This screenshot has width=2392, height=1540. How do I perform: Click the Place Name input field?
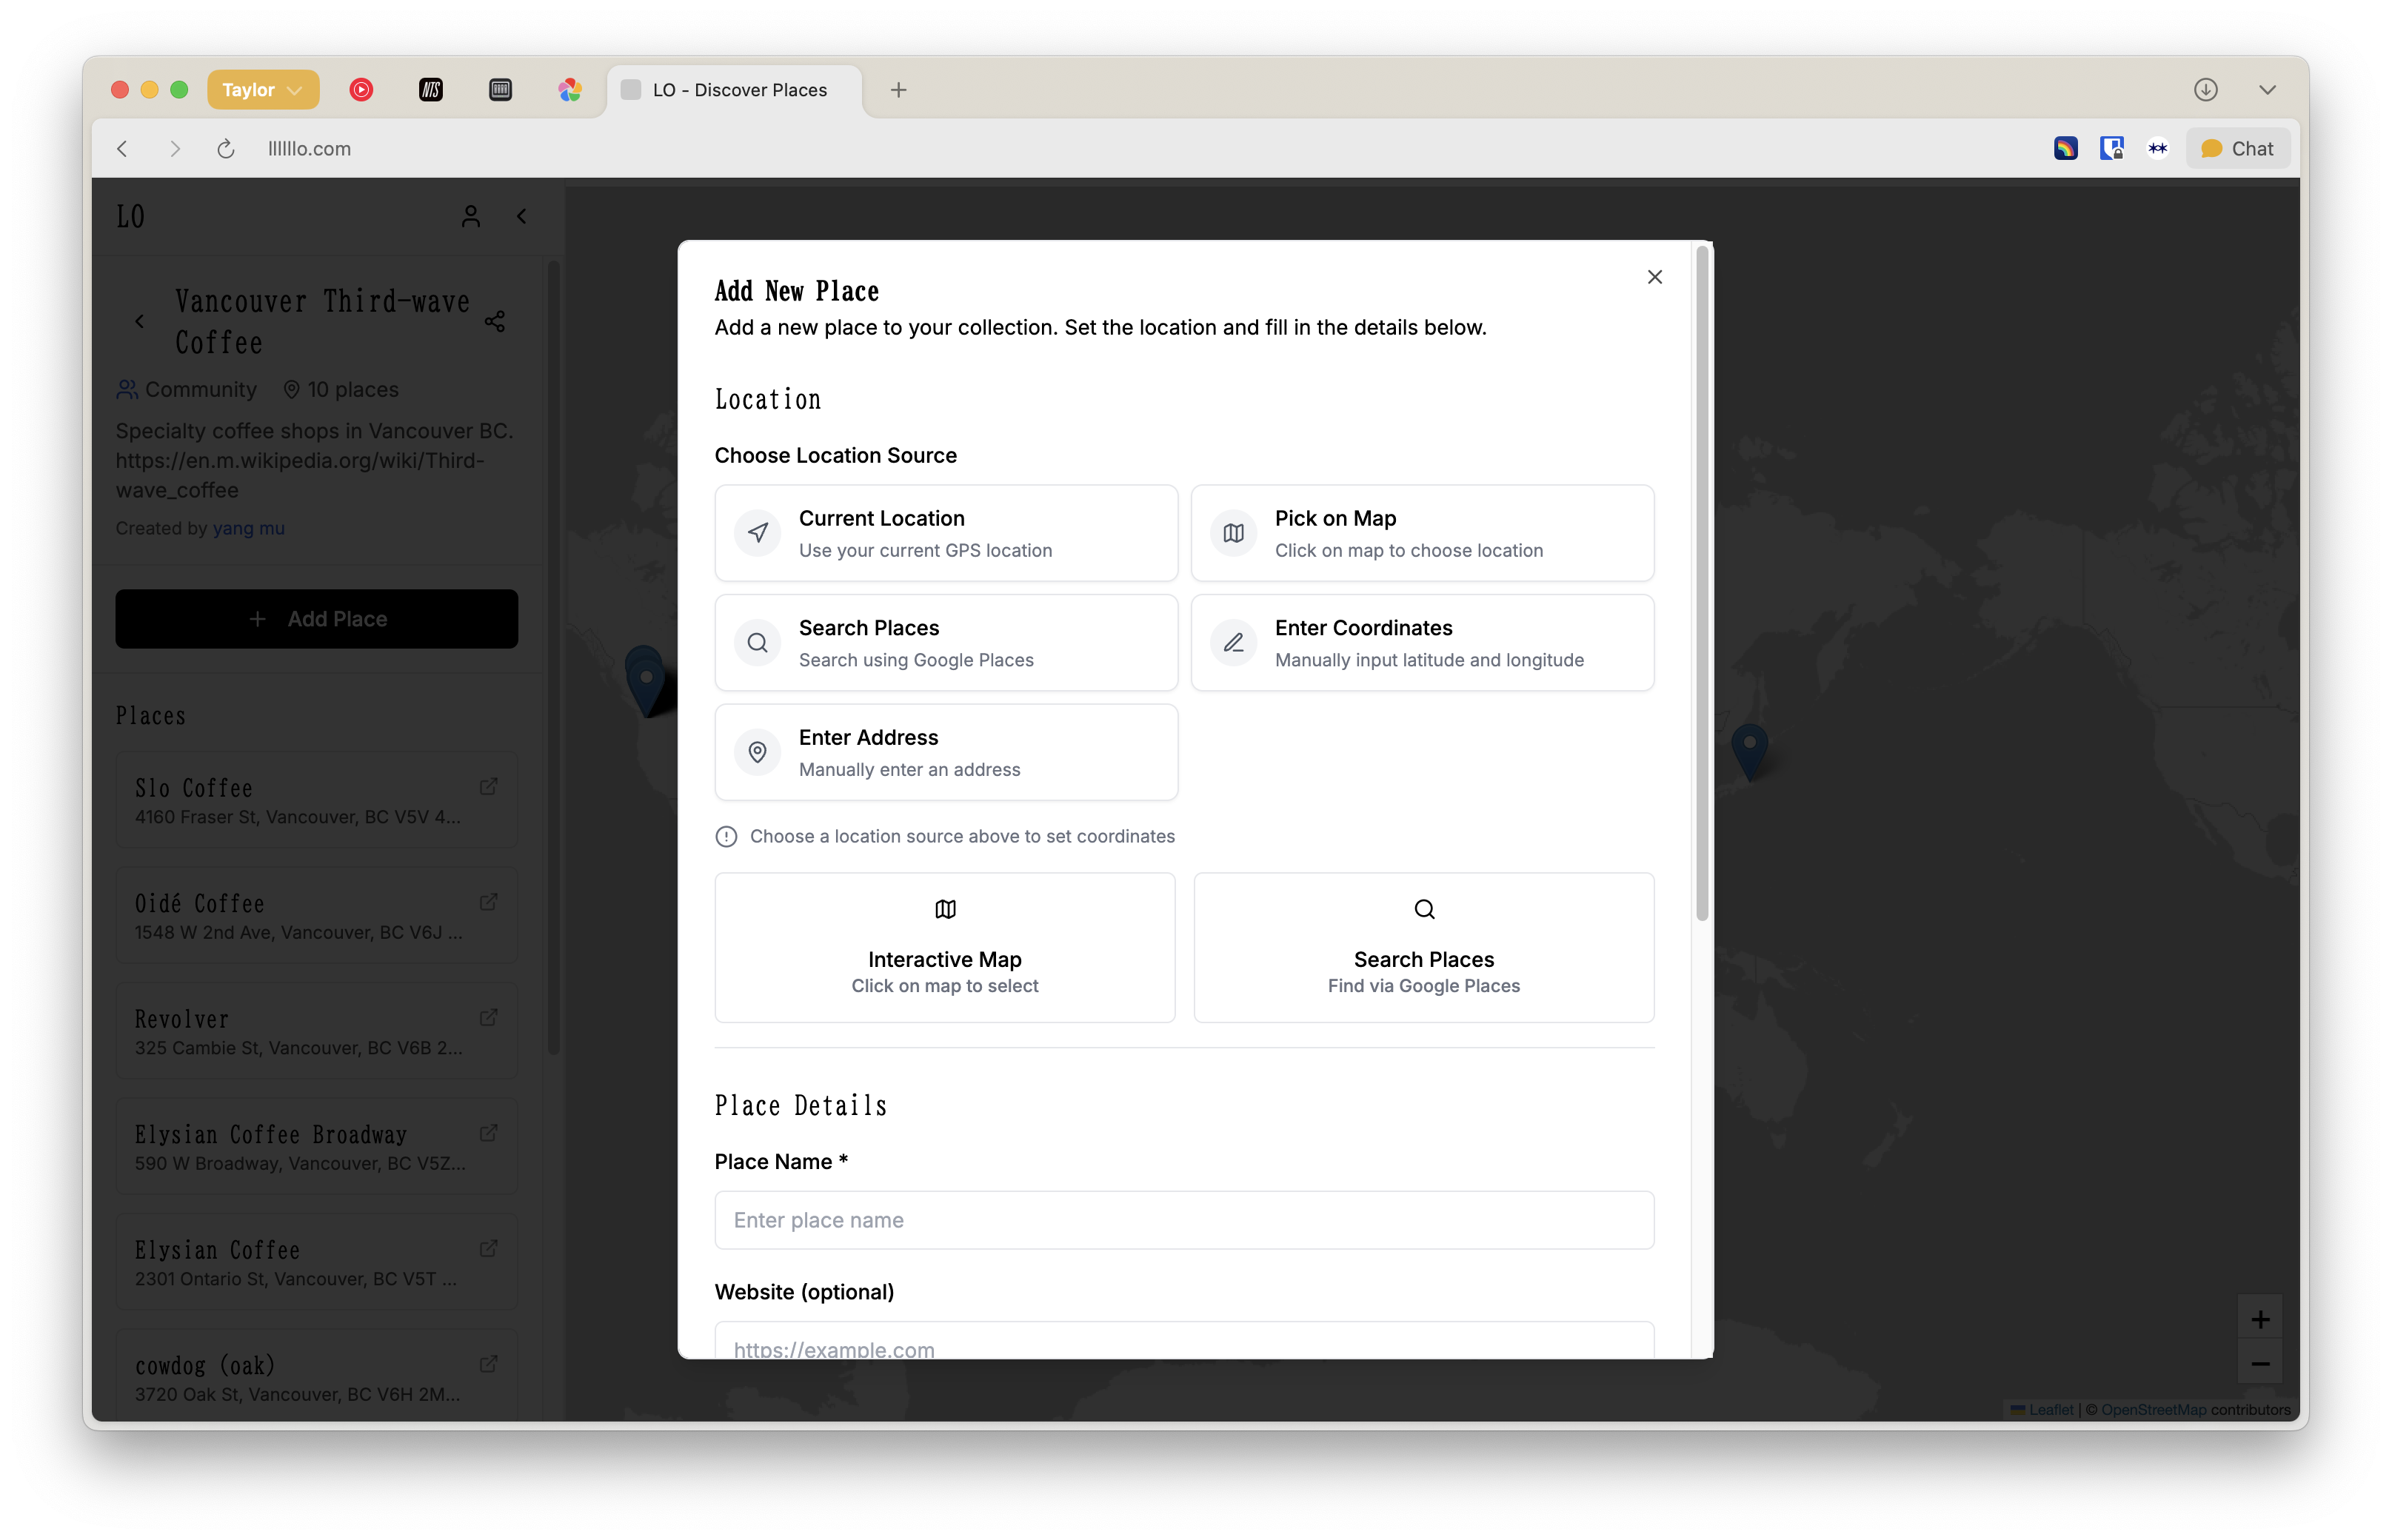pyautogui.click(x=1183, y=1220)
